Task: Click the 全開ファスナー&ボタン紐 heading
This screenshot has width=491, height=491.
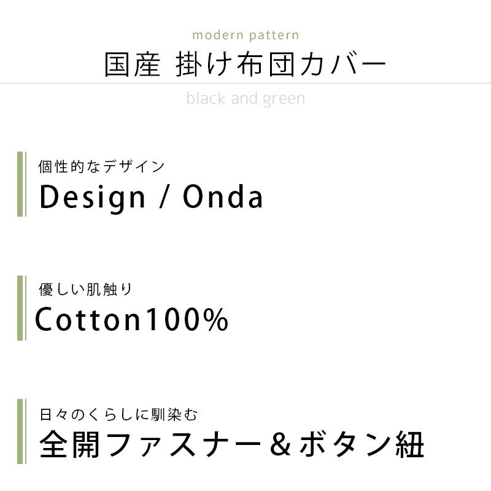Action: click(x=232, y=444)
